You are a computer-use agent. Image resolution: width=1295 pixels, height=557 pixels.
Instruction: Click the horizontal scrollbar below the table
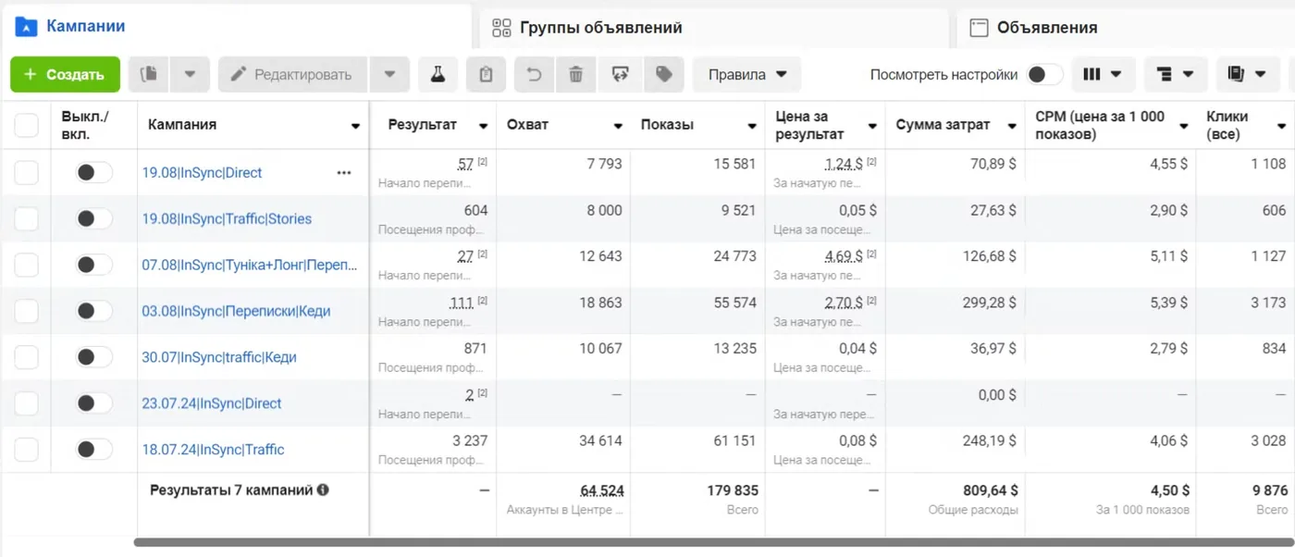tap(714, 543)
